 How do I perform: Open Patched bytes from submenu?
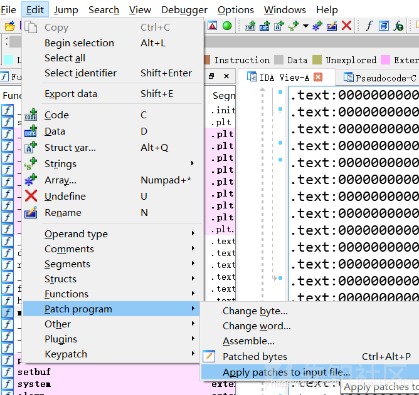310,357
